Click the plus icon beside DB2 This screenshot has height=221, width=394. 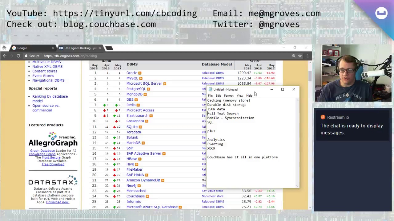[136, 100]
